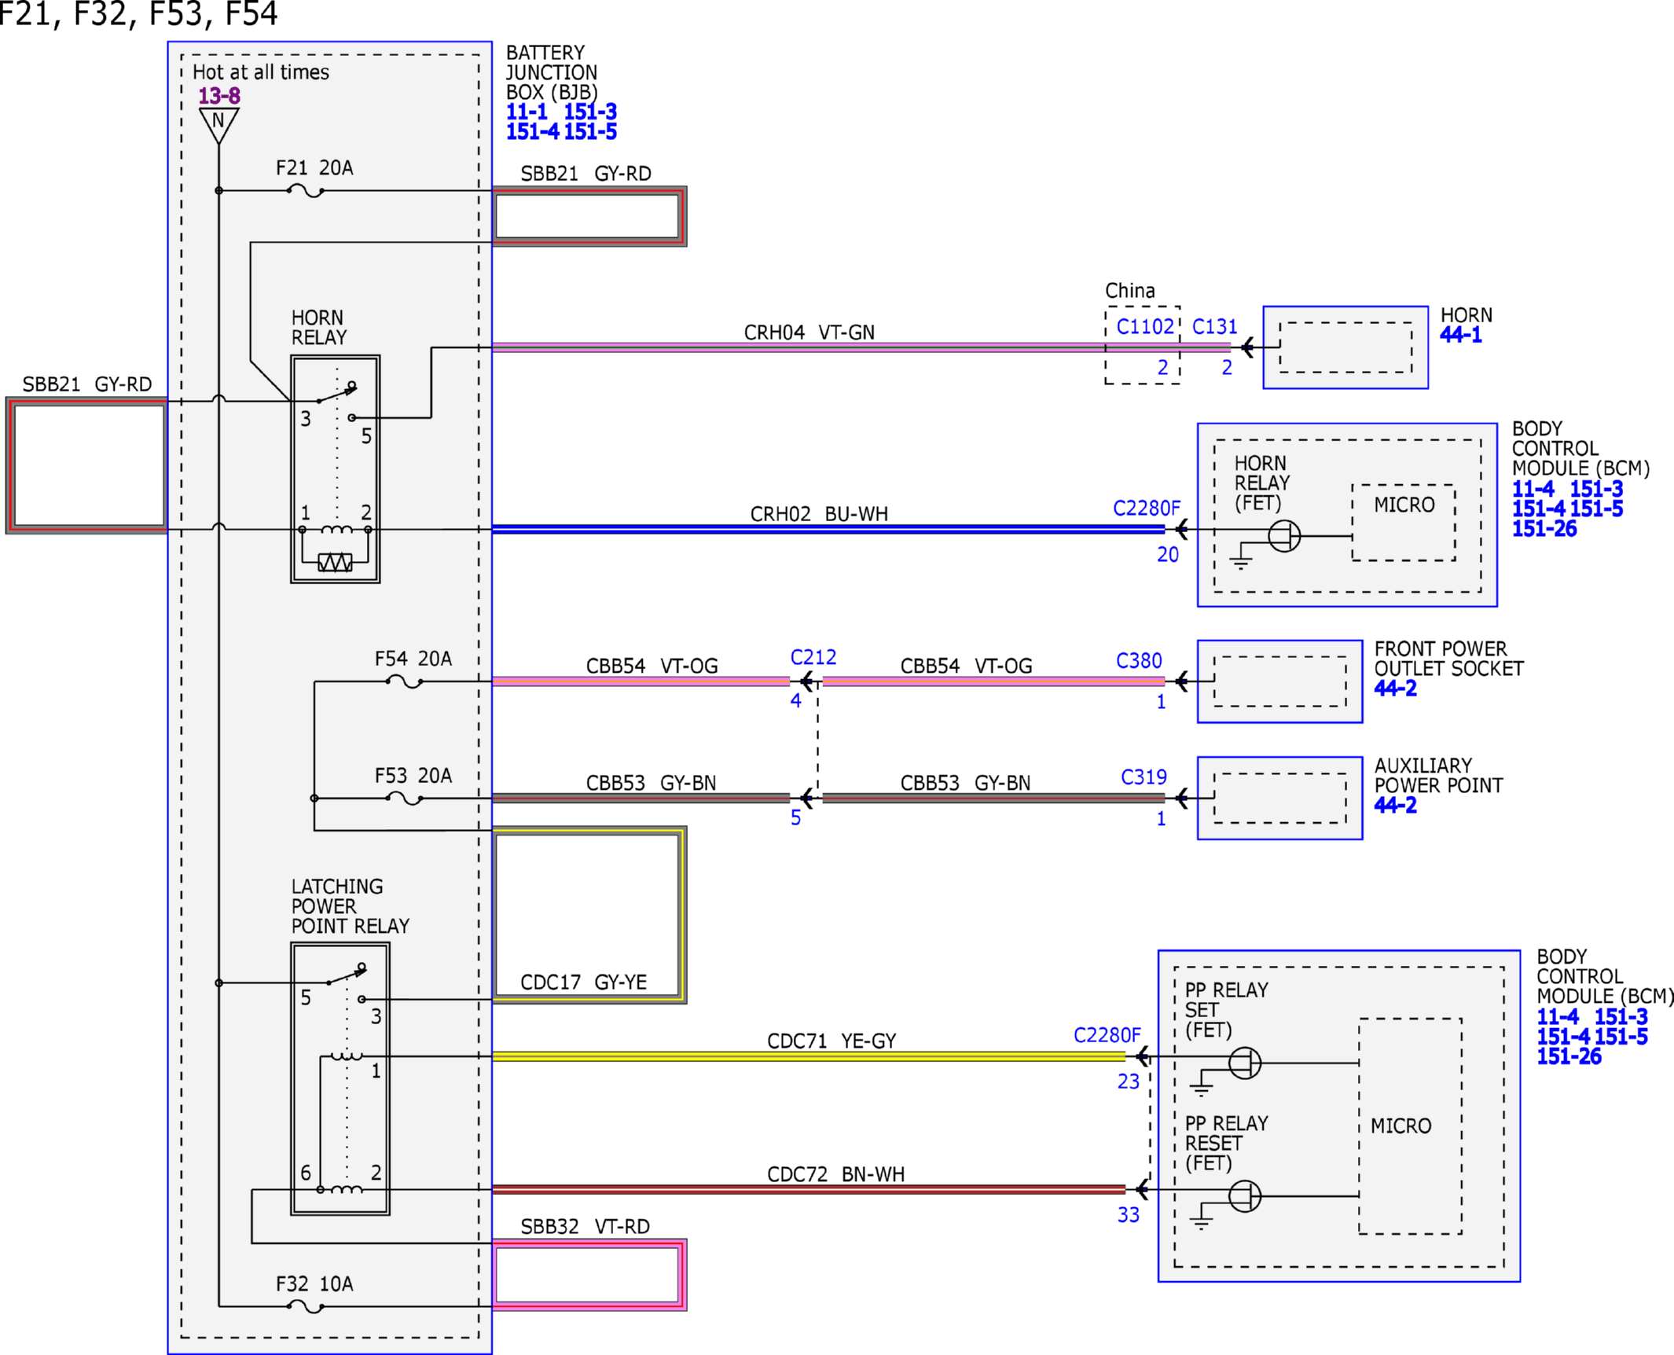The width and height of the screenshot is (1674, 1355).
Task: Open the 44-2 link under Auxiliary Power Point
Action: tap(1396, 806)
